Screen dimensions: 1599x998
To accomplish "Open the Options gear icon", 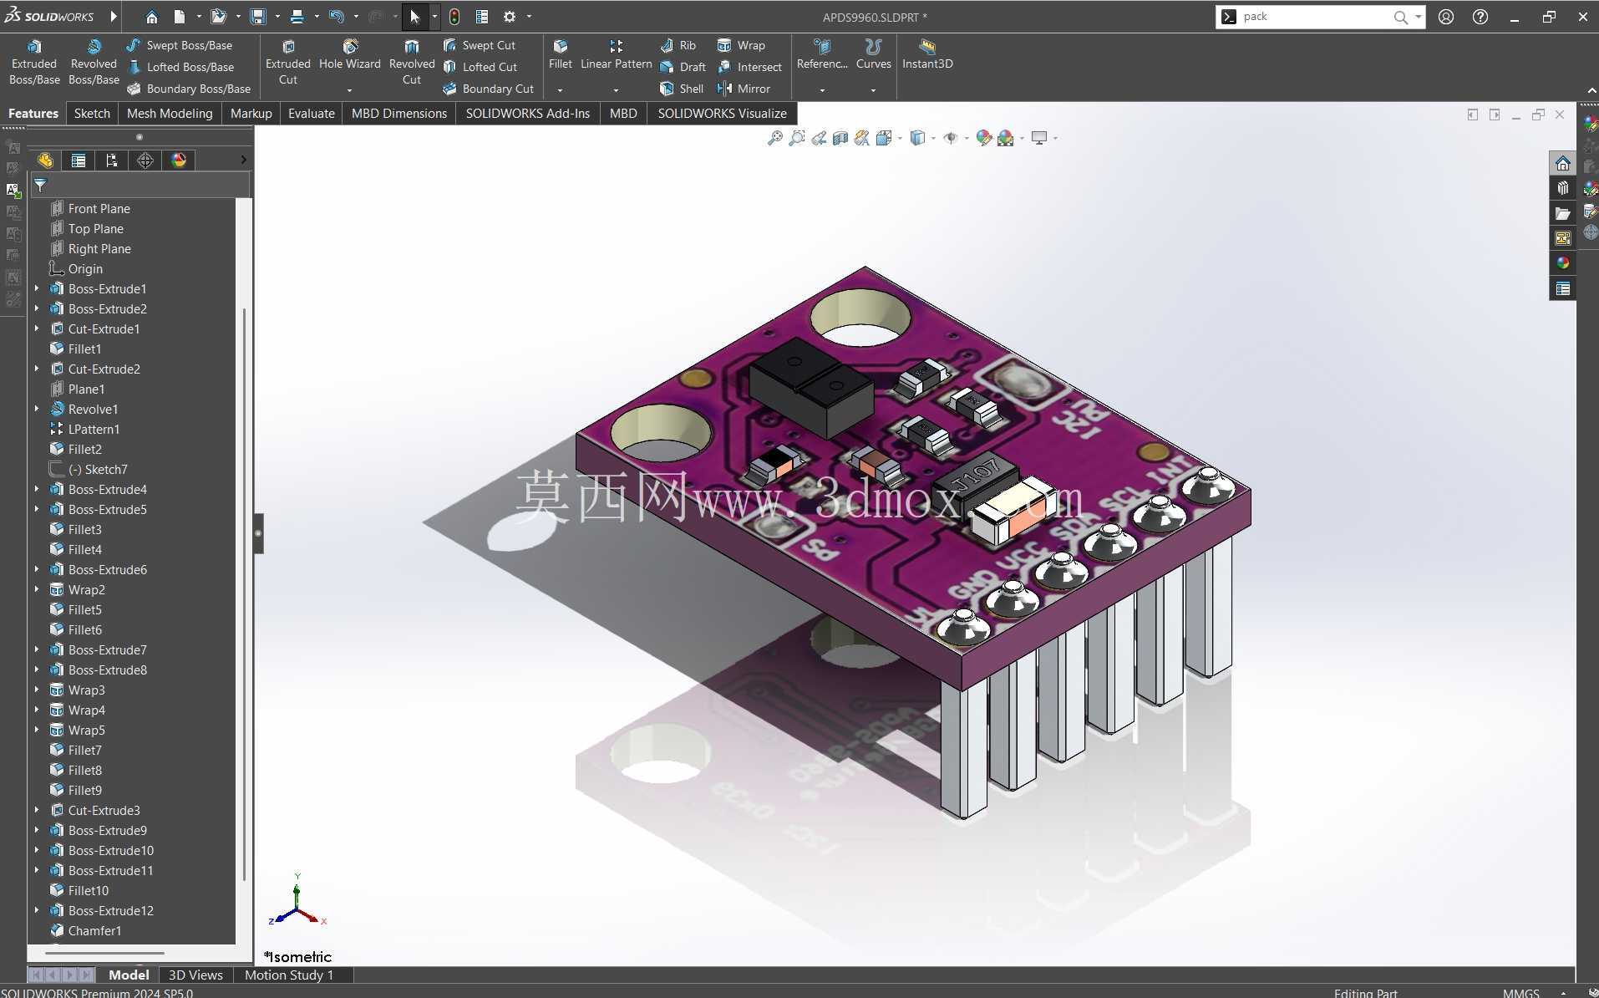I will 510,17.
